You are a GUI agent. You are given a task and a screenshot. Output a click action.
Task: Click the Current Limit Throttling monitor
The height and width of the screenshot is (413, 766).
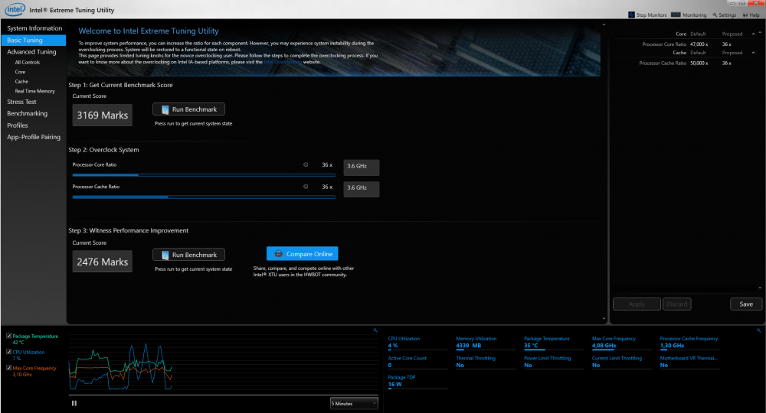click(x=621, y=362)
